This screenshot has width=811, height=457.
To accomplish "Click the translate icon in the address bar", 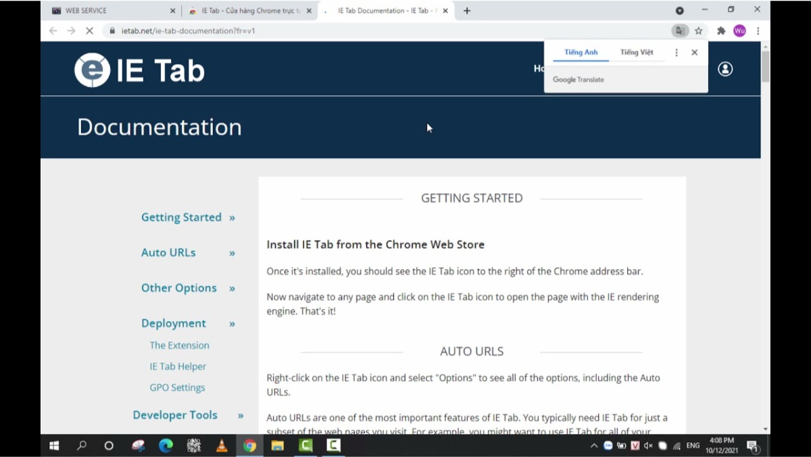I will [680, 30].
